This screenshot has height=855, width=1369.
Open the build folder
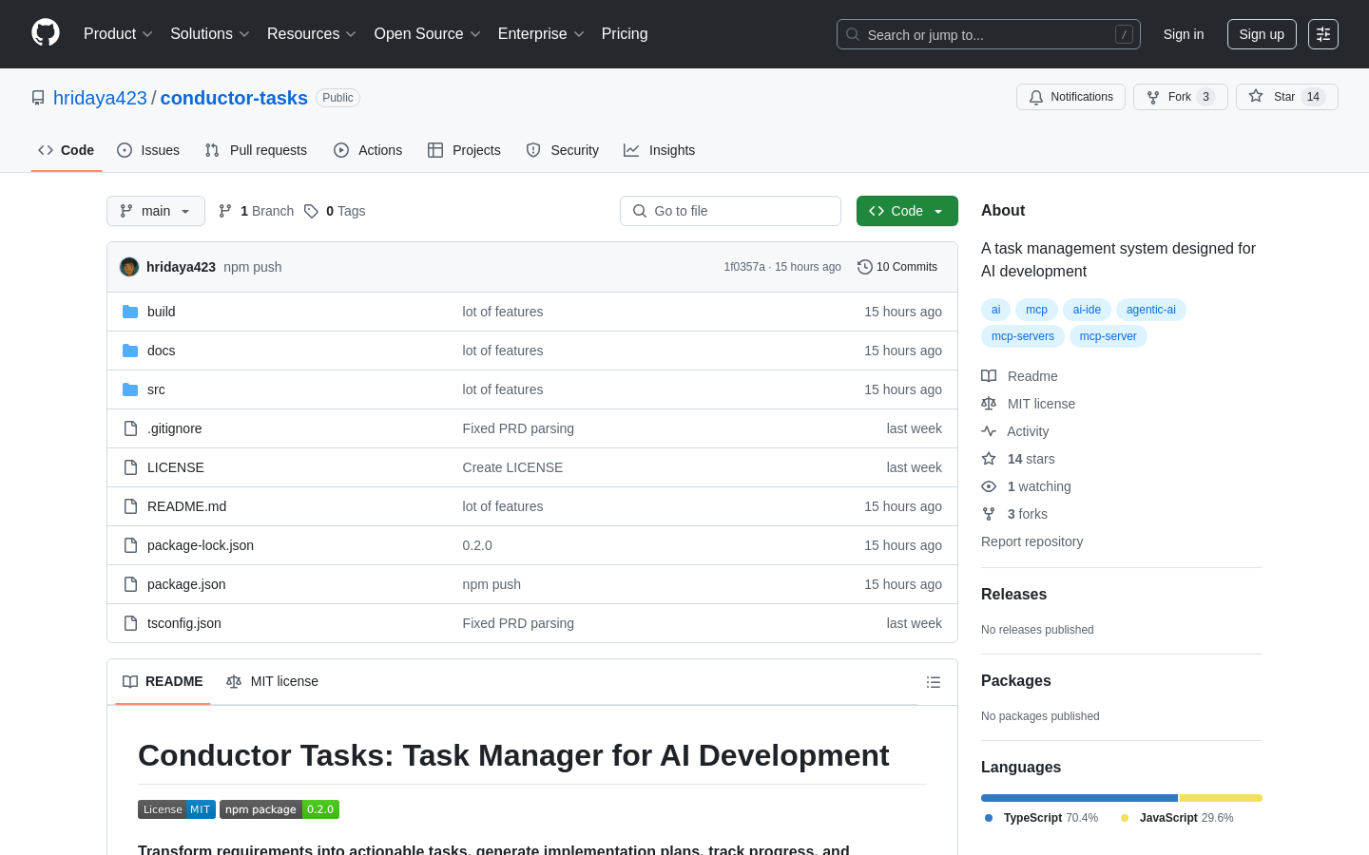(x=162, y=312)
